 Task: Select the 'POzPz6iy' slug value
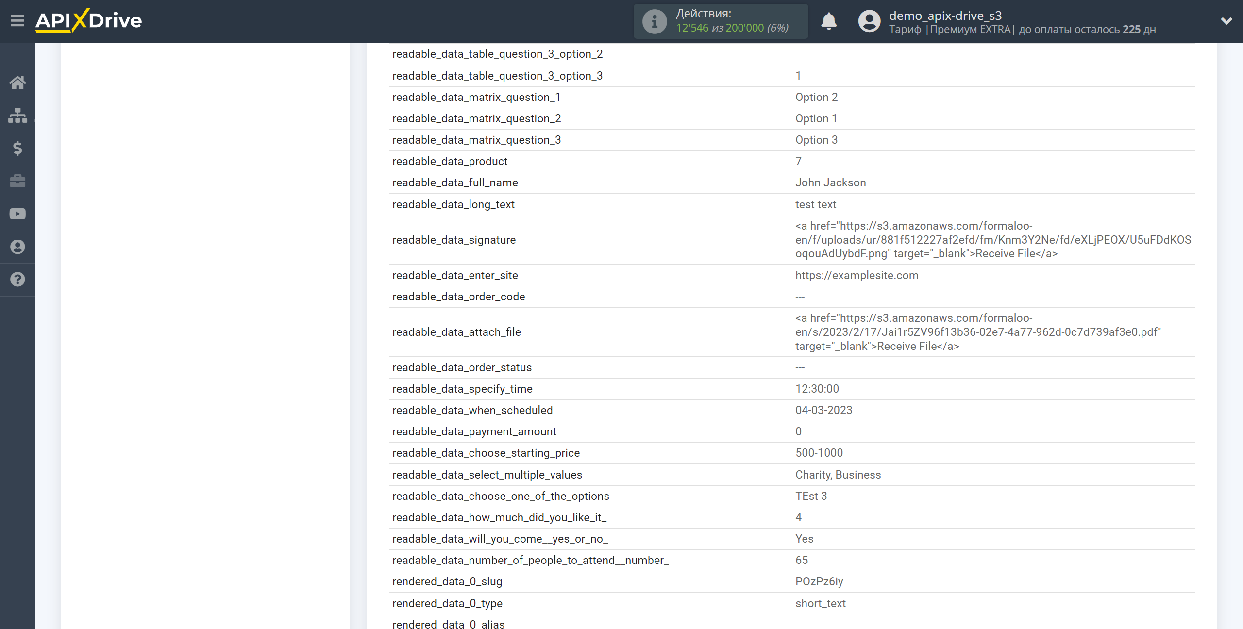click(819, 581)
